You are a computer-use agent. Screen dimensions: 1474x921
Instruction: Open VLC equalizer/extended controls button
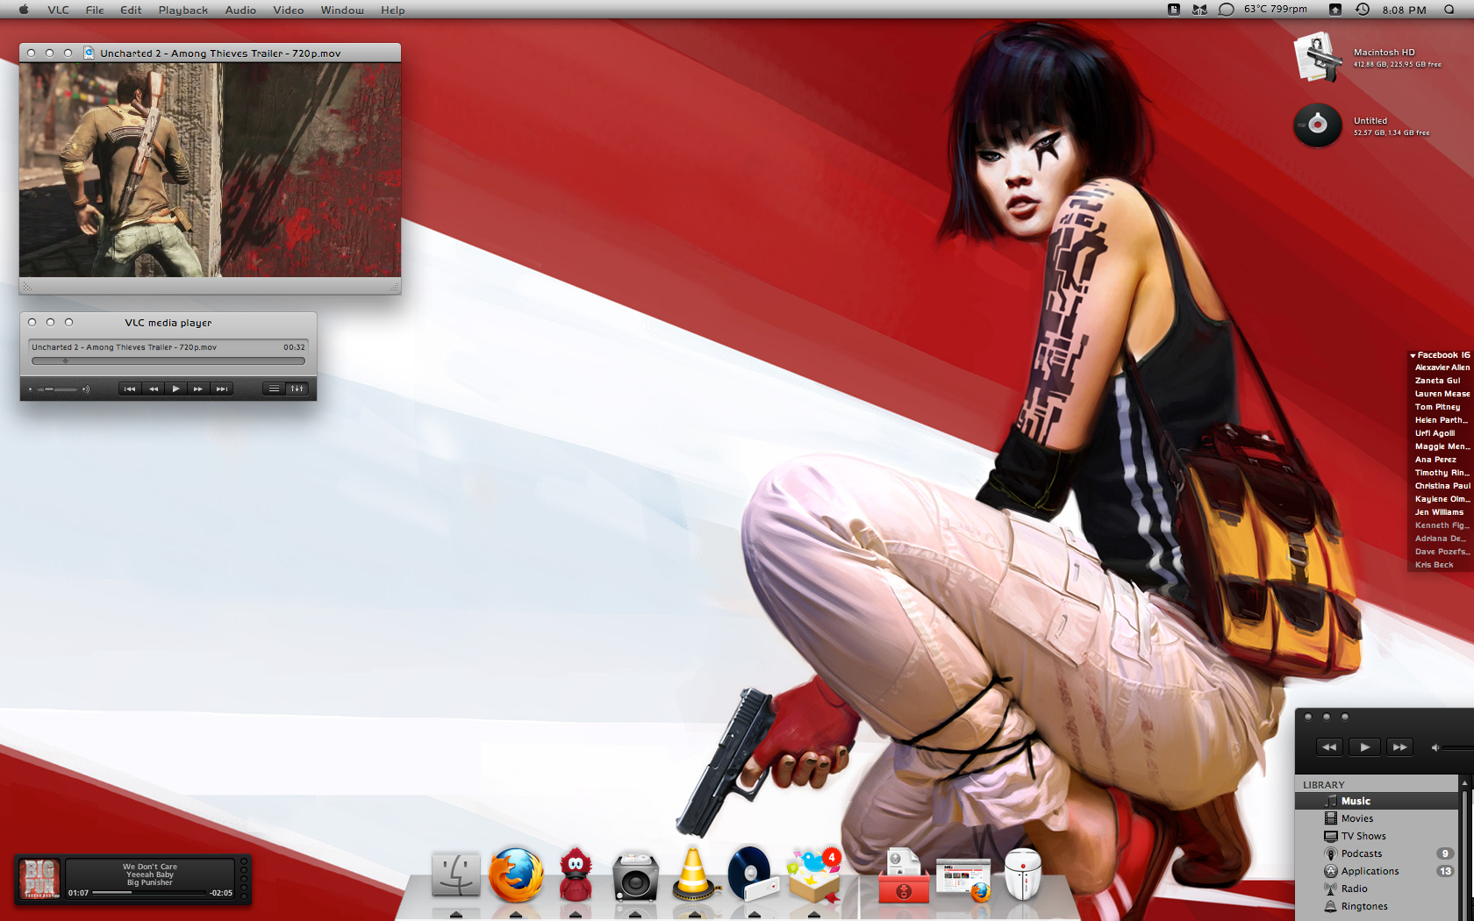click(x=297, y=389)
